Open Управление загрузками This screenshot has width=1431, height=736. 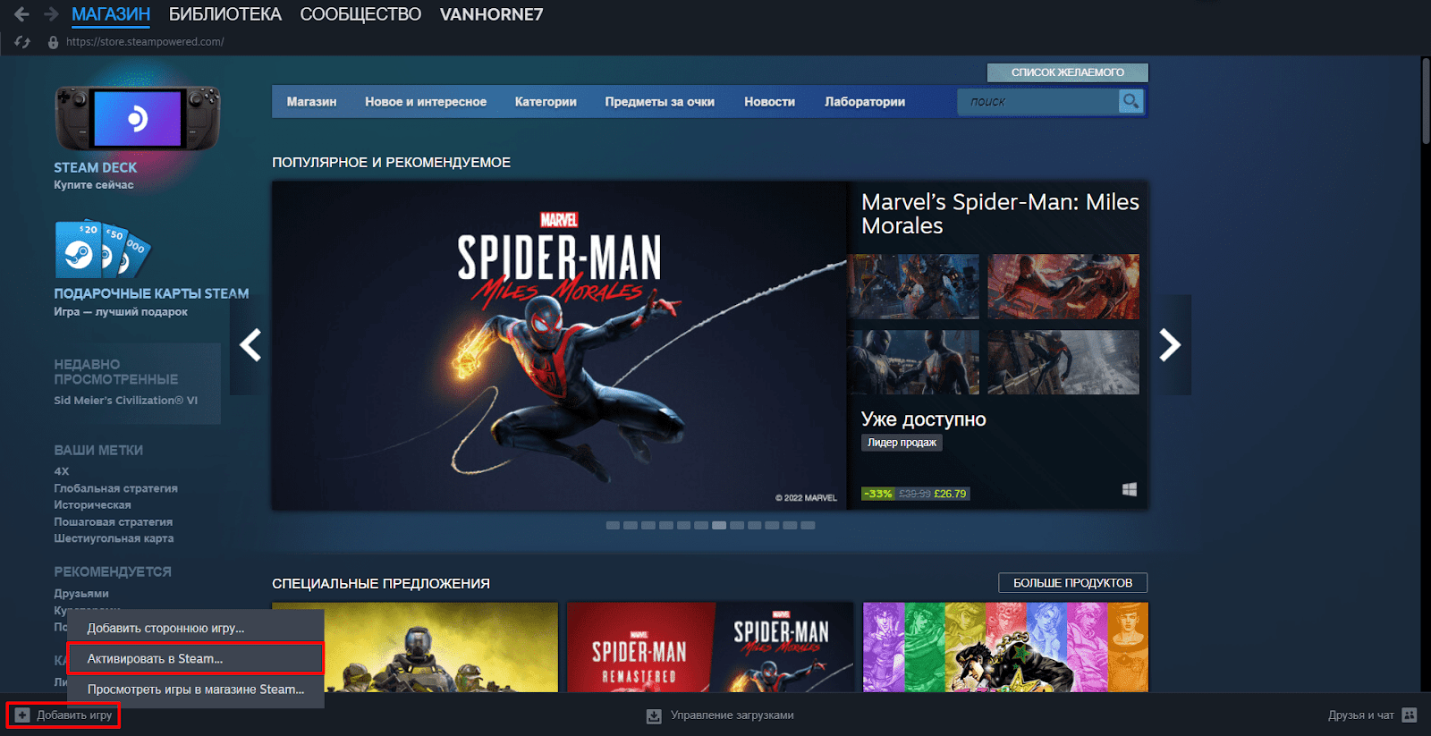(720, 715)
